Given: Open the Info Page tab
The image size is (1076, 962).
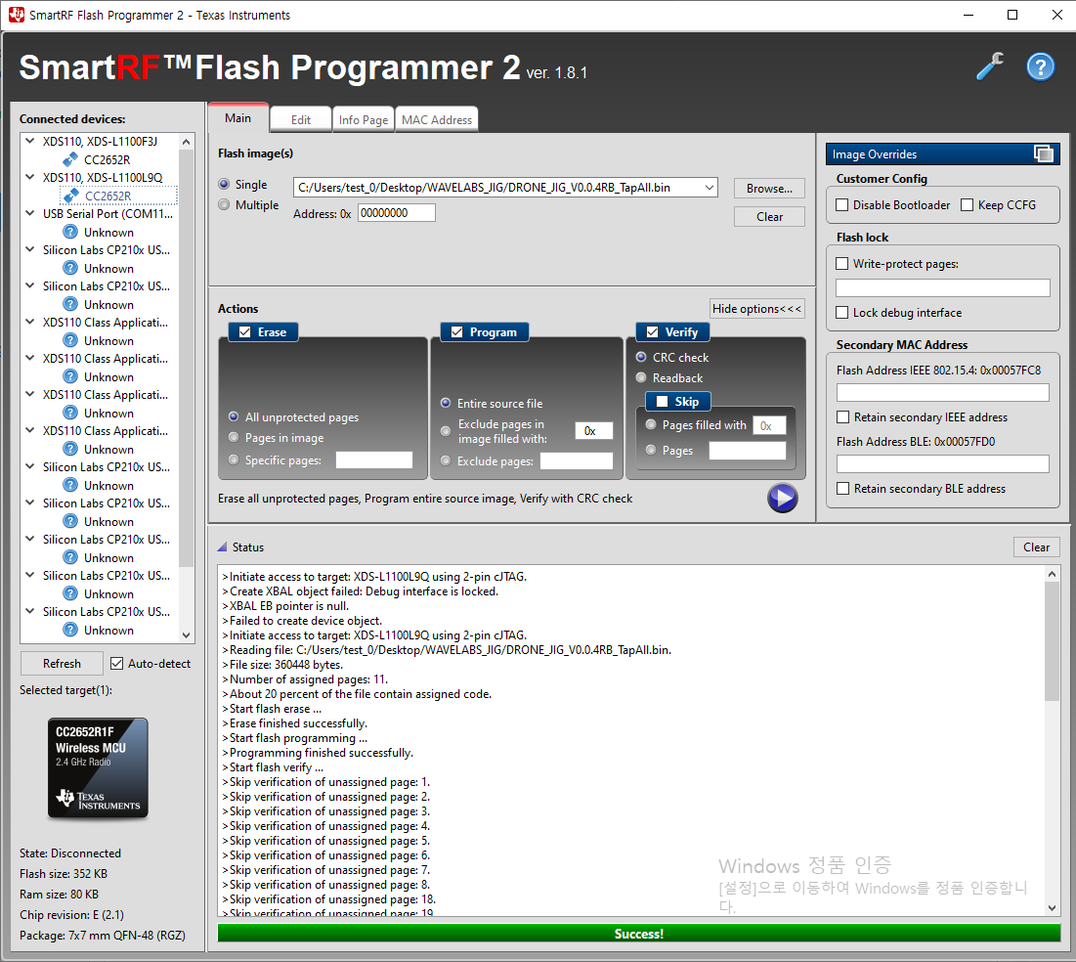Looking at the screenshot, I should (x=363, y=119).
